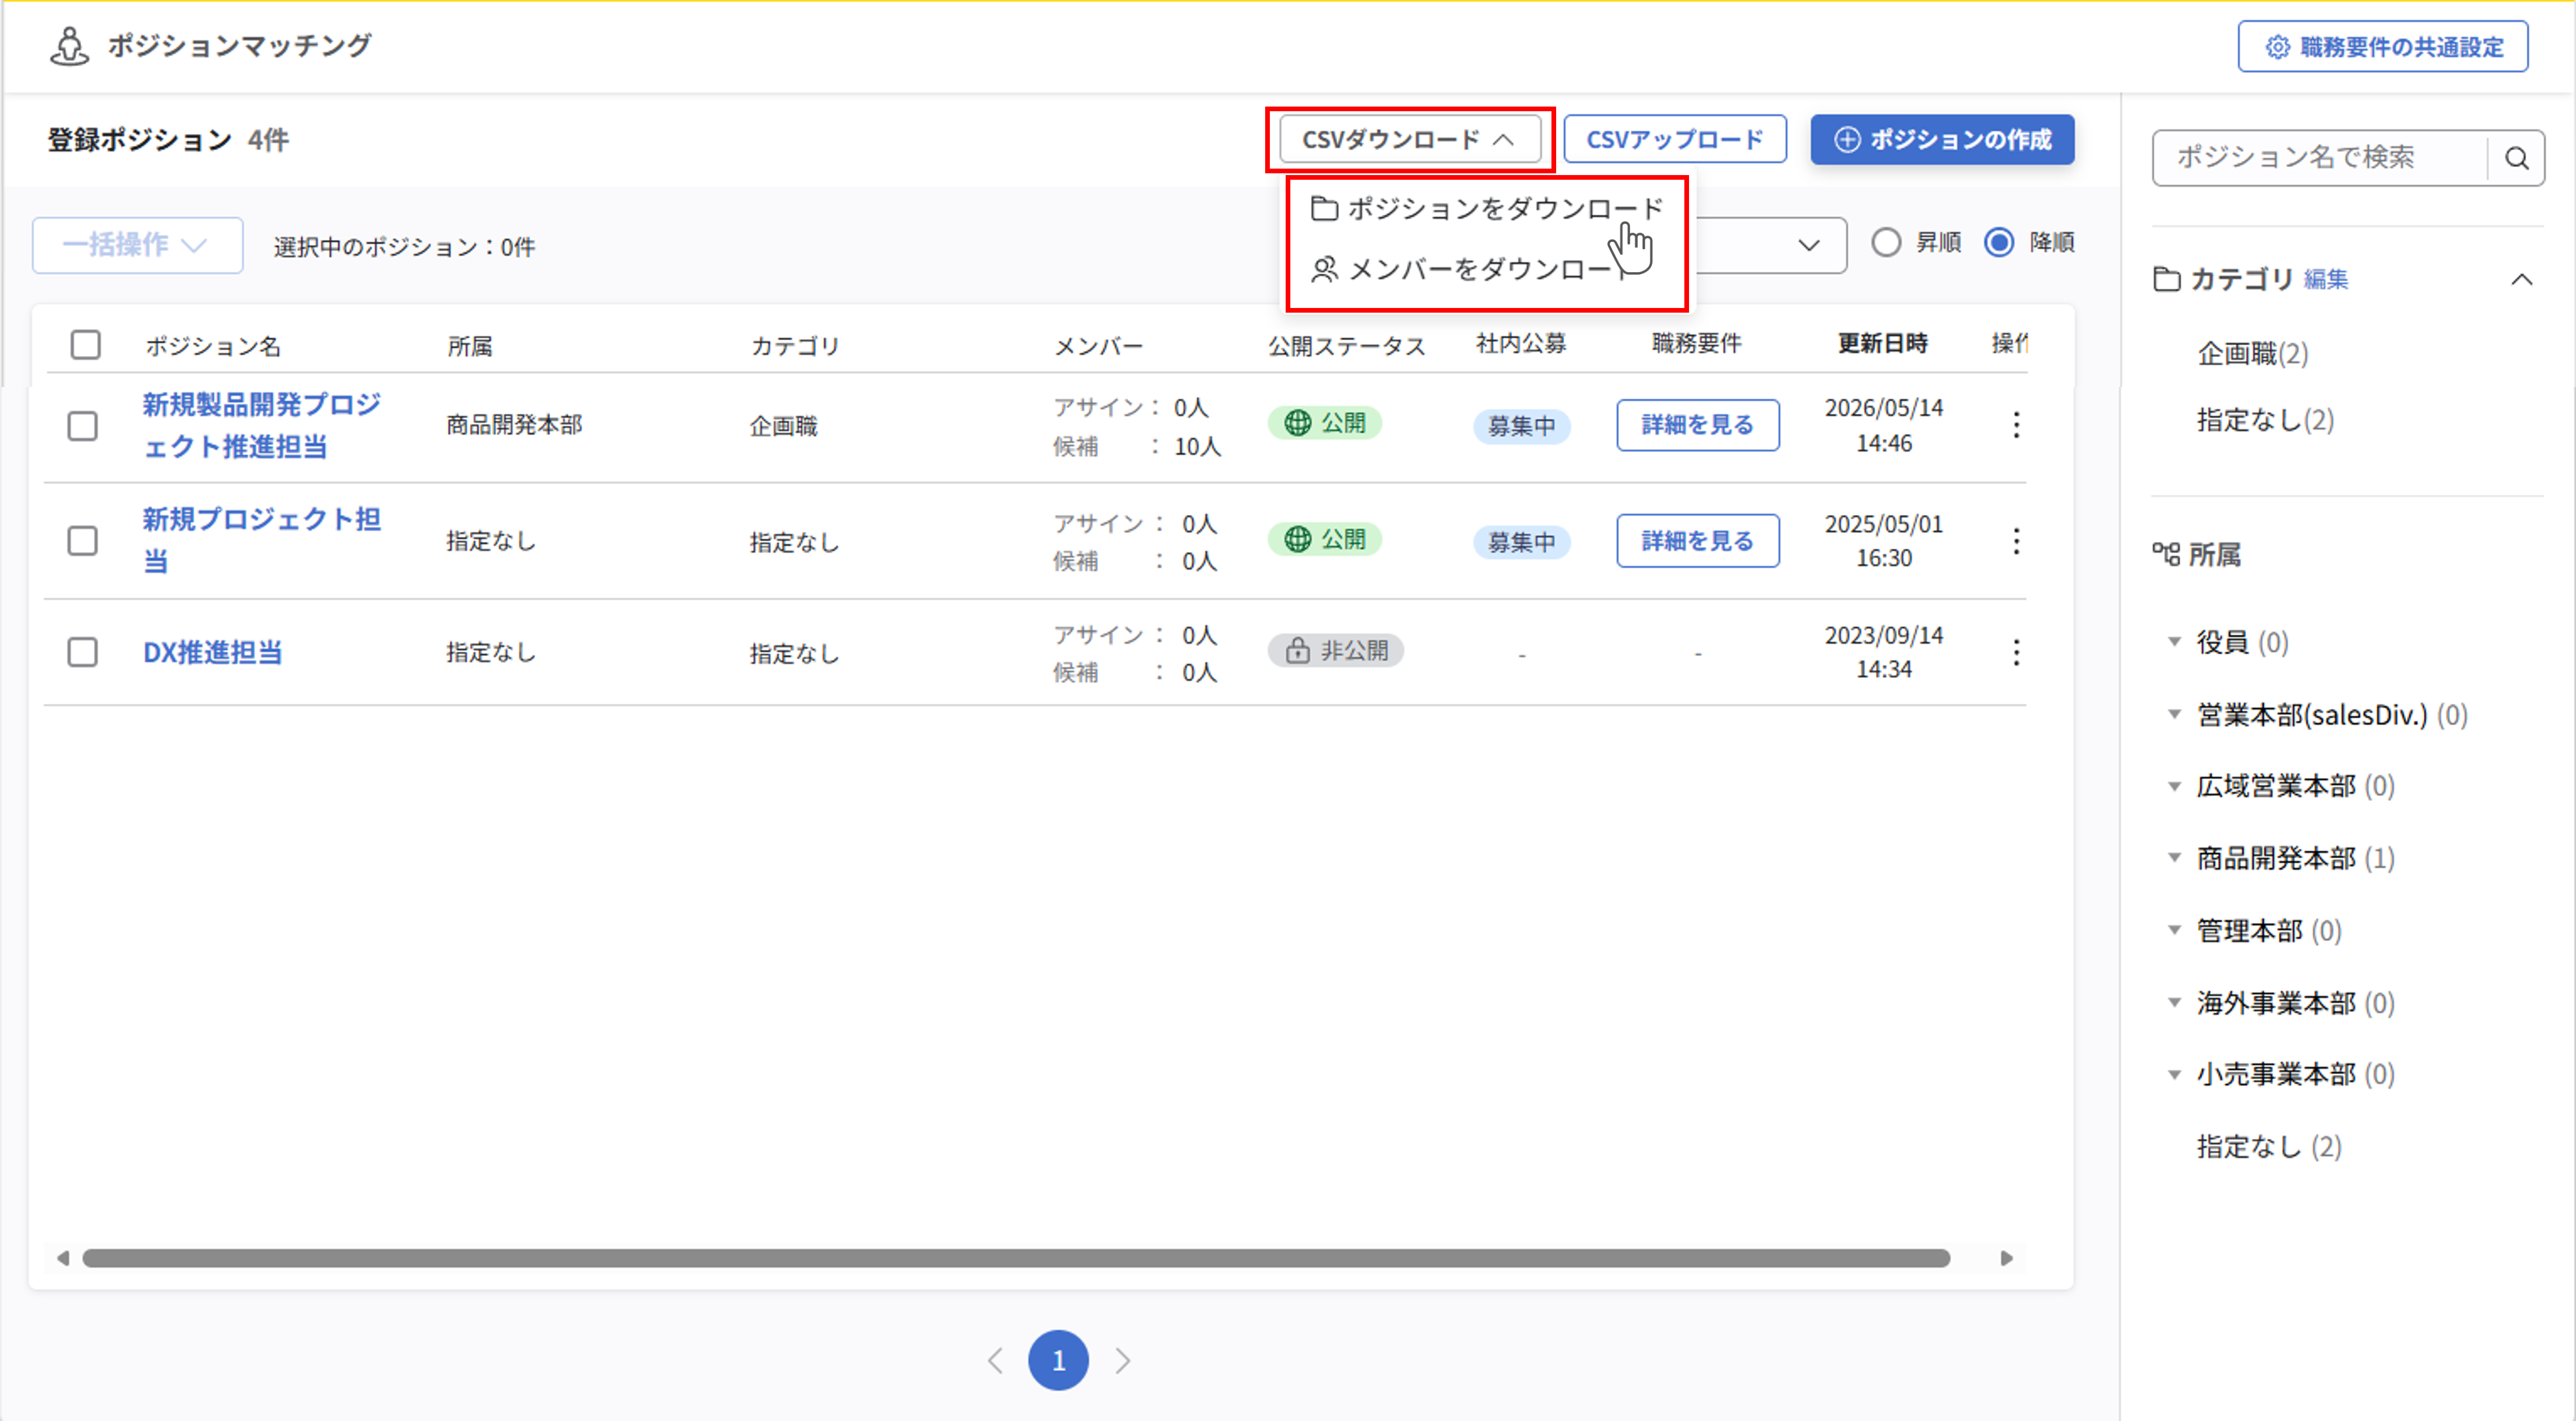The height and width of the screenshot is (1421, 2576).
Task: Click the 更新日時 column header
Action: [1882, 344]
